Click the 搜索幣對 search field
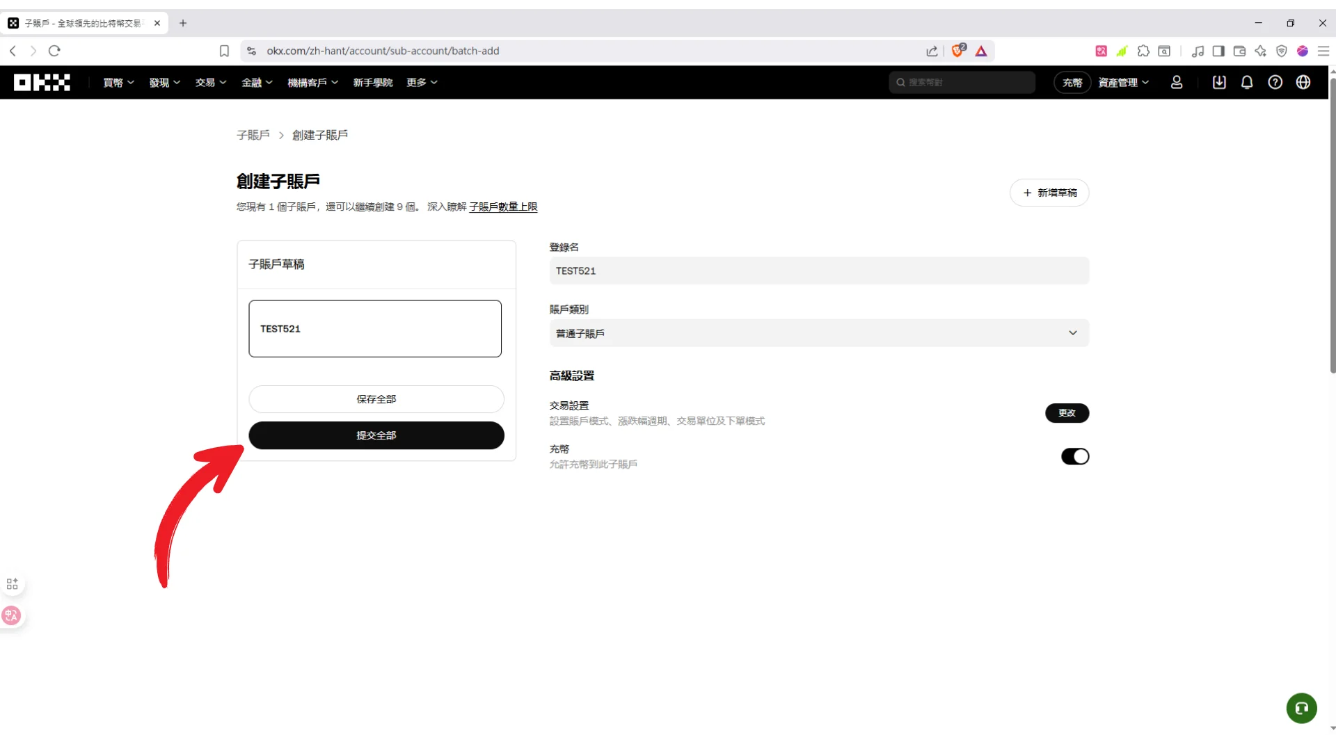Image resolution: width=1336 pixels, height=751 pixels. [x=962, y=82]
